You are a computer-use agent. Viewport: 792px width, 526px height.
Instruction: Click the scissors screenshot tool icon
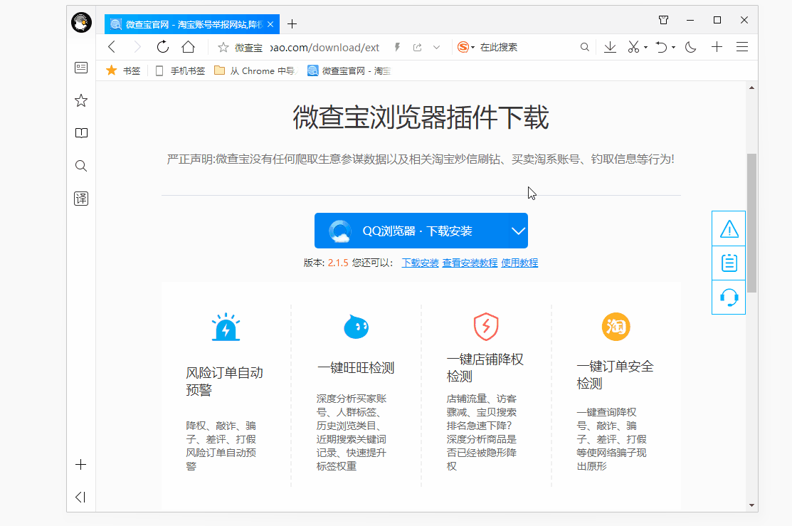633,47
